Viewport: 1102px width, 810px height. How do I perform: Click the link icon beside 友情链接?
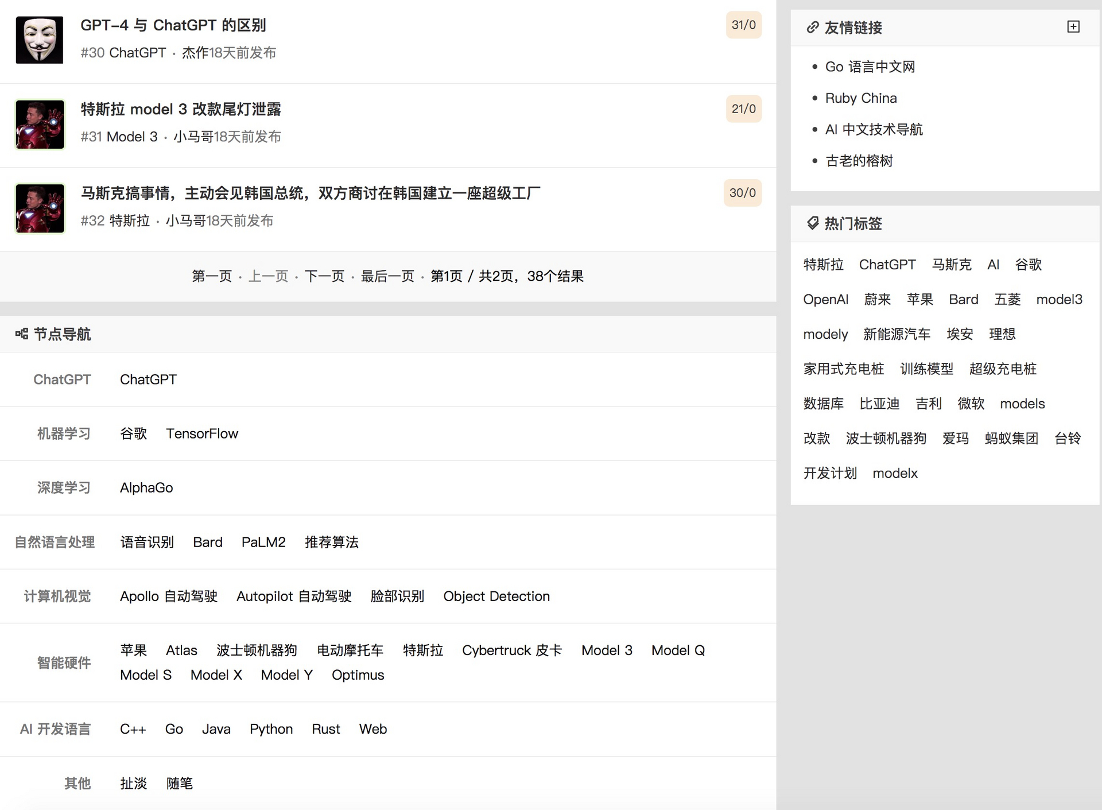pyautogui.click(x=812, y=28)
